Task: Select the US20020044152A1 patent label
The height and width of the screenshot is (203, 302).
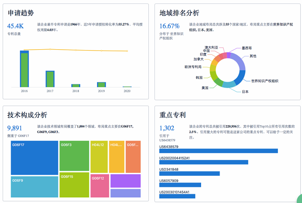Action: (x=174, y=158)
